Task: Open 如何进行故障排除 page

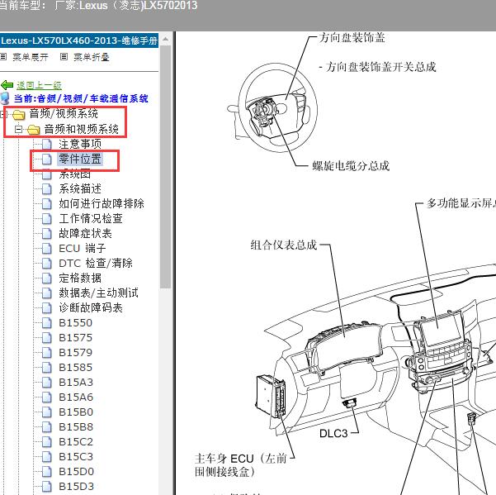Action: point(102,203)
